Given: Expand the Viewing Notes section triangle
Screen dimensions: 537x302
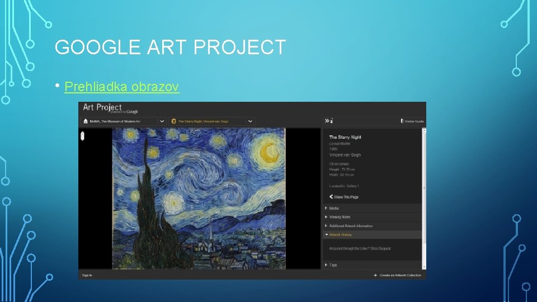Looking at the screenshot, I should (x=326, y=217).
